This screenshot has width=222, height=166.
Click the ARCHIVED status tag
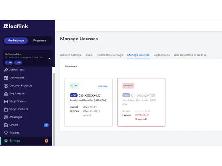pos(128,85)
